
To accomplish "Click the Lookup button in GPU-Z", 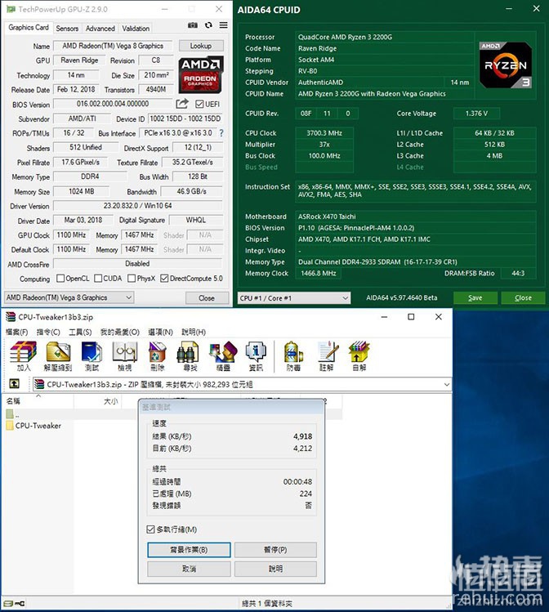I will (201, 46).
